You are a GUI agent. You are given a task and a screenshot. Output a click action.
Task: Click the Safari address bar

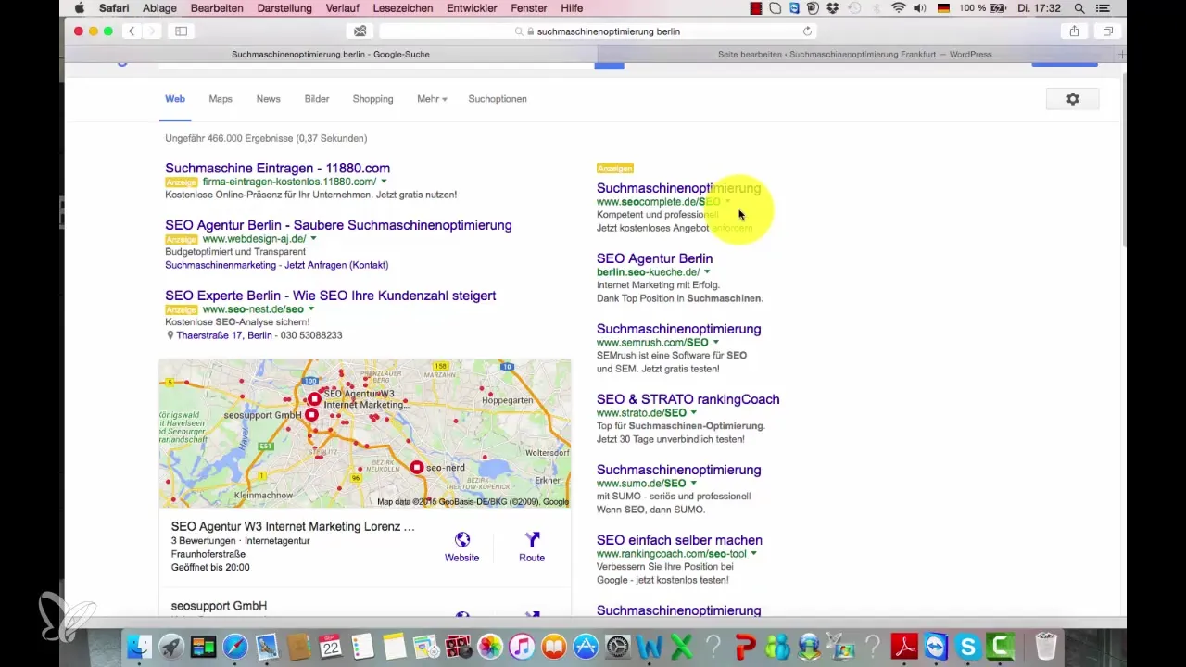point(597,31)
